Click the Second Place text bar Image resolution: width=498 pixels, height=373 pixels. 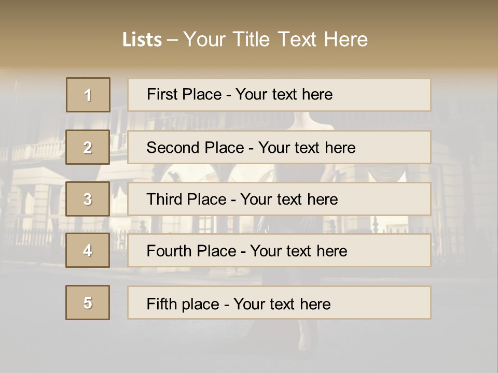click(x=279, y=147)
